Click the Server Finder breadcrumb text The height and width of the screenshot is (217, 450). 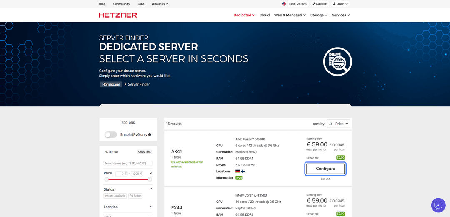[x=139, y=84]
